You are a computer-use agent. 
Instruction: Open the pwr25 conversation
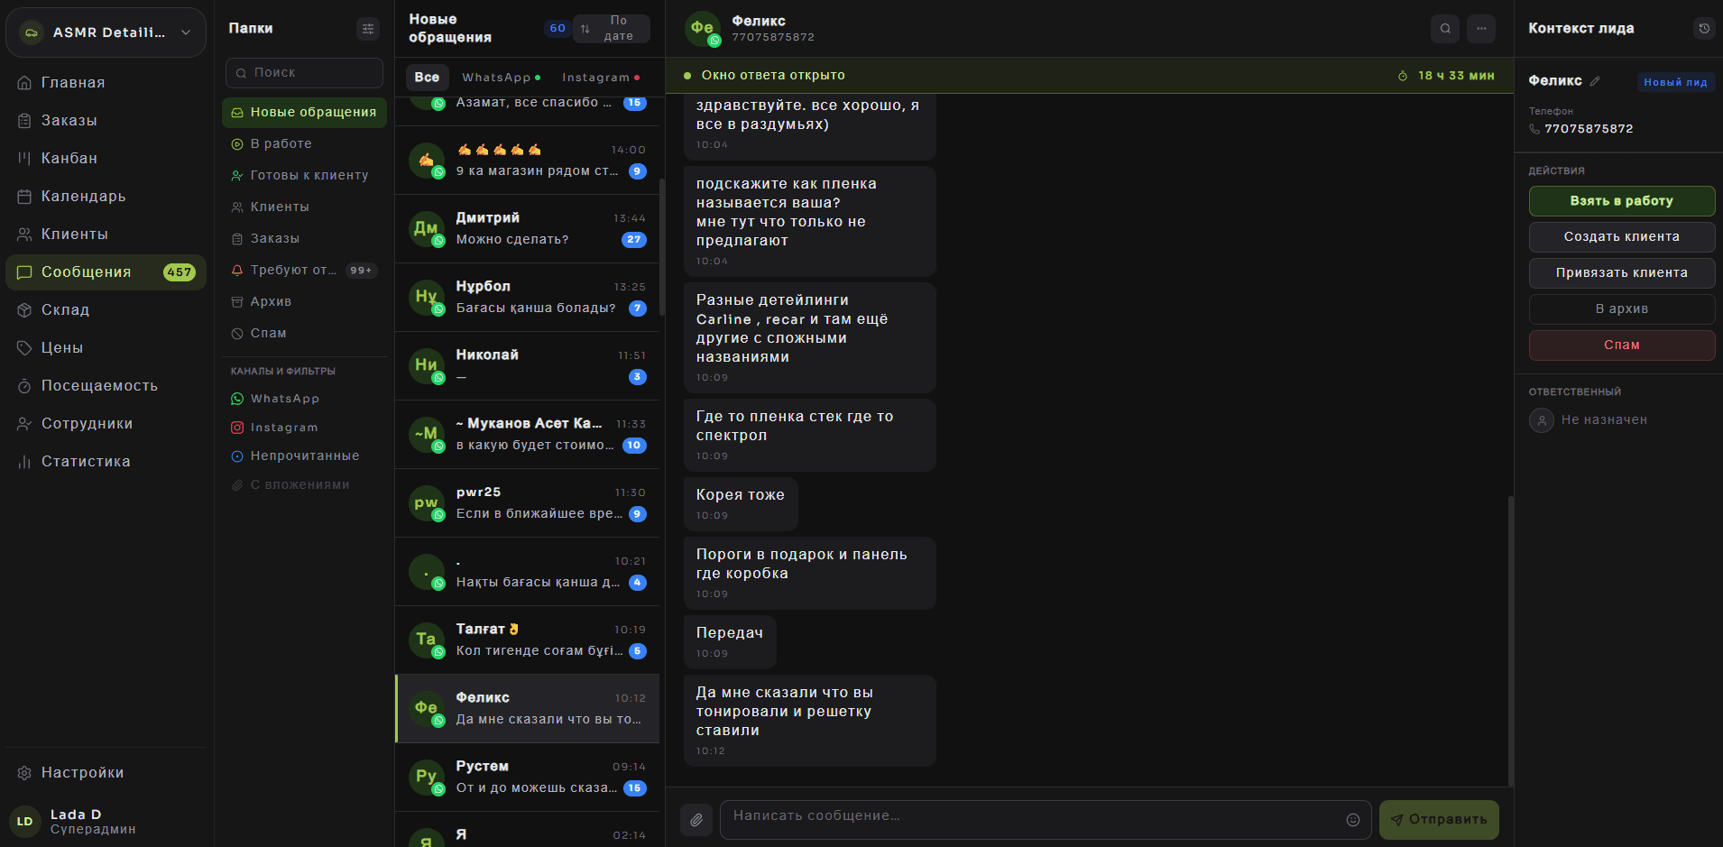[527, 503]
